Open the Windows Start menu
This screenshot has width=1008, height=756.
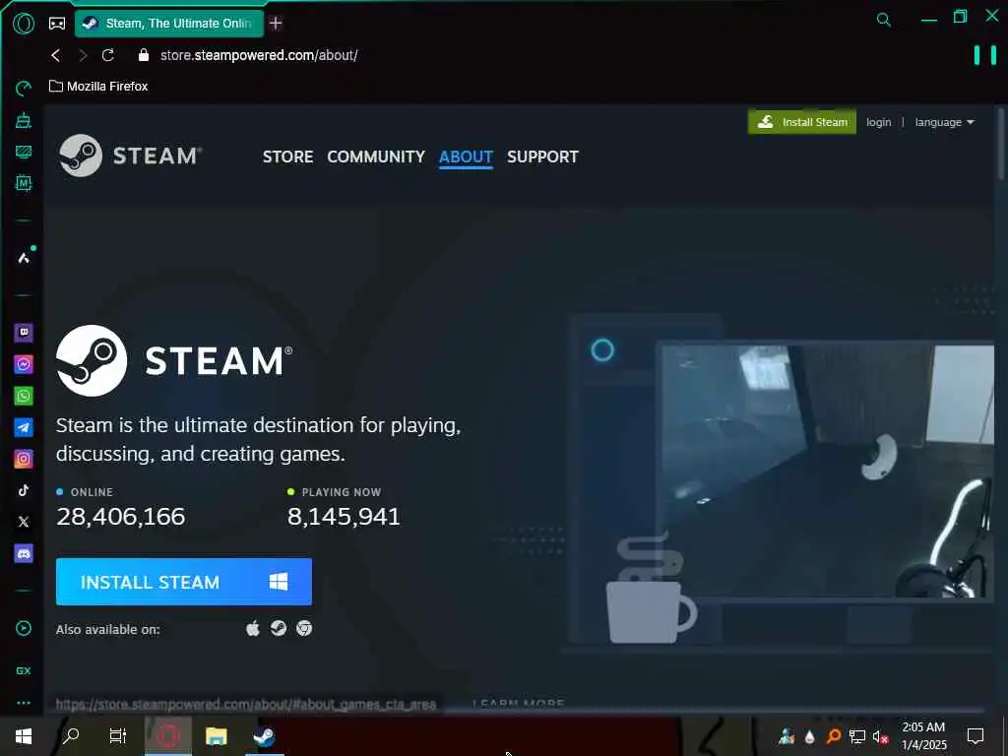(24, 735)
